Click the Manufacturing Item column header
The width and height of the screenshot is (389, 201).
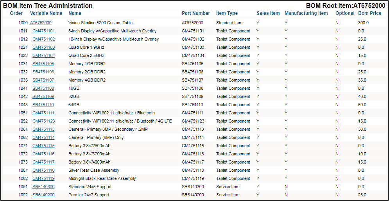tap(306, 13)
